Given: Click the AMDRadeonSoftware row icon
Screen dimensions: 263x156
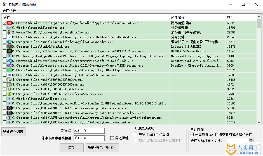Looking at the screenshot, I should point(10,103).
